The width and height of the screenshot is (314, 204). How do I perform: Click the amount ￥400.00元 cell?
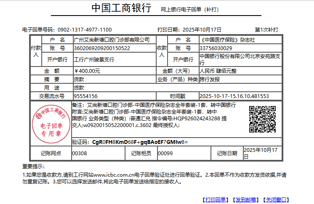click(87, 71)
